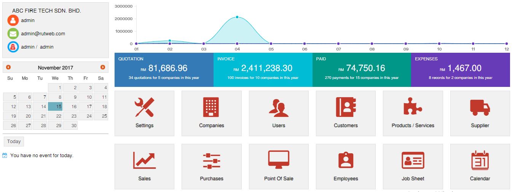
Task: Open Products / Services puzzle icon
Action: pos(413,107)
